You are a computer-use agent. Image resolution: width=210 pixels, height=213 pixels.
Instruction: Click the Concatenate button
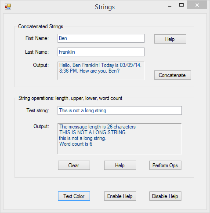pyautogui.click(x=173, y=75)
